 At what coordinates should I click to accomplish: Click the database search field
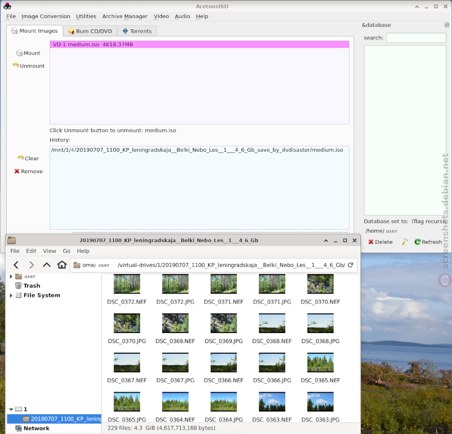click(416, 38)
